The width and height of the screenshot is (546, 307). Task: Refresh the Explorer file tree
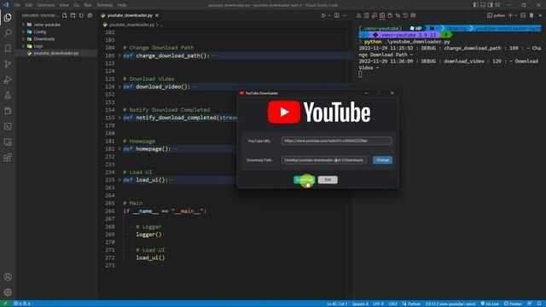pyautogui.click(x=82, y=15)
